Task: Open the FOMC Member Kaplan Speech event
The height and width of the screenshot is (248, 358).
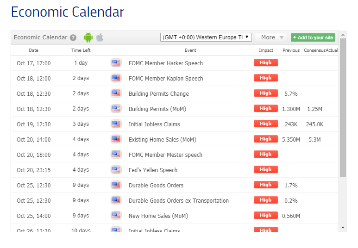Action: coord(166,79)
